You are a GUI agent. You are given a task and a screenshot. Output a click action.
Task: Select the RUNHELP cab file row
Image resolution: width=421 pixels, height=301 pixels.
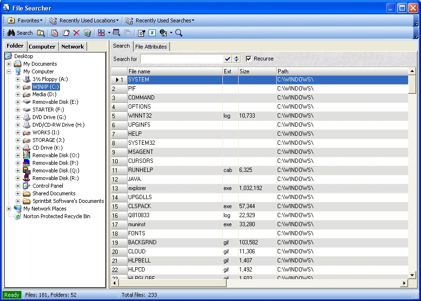[x=260, y=170]
